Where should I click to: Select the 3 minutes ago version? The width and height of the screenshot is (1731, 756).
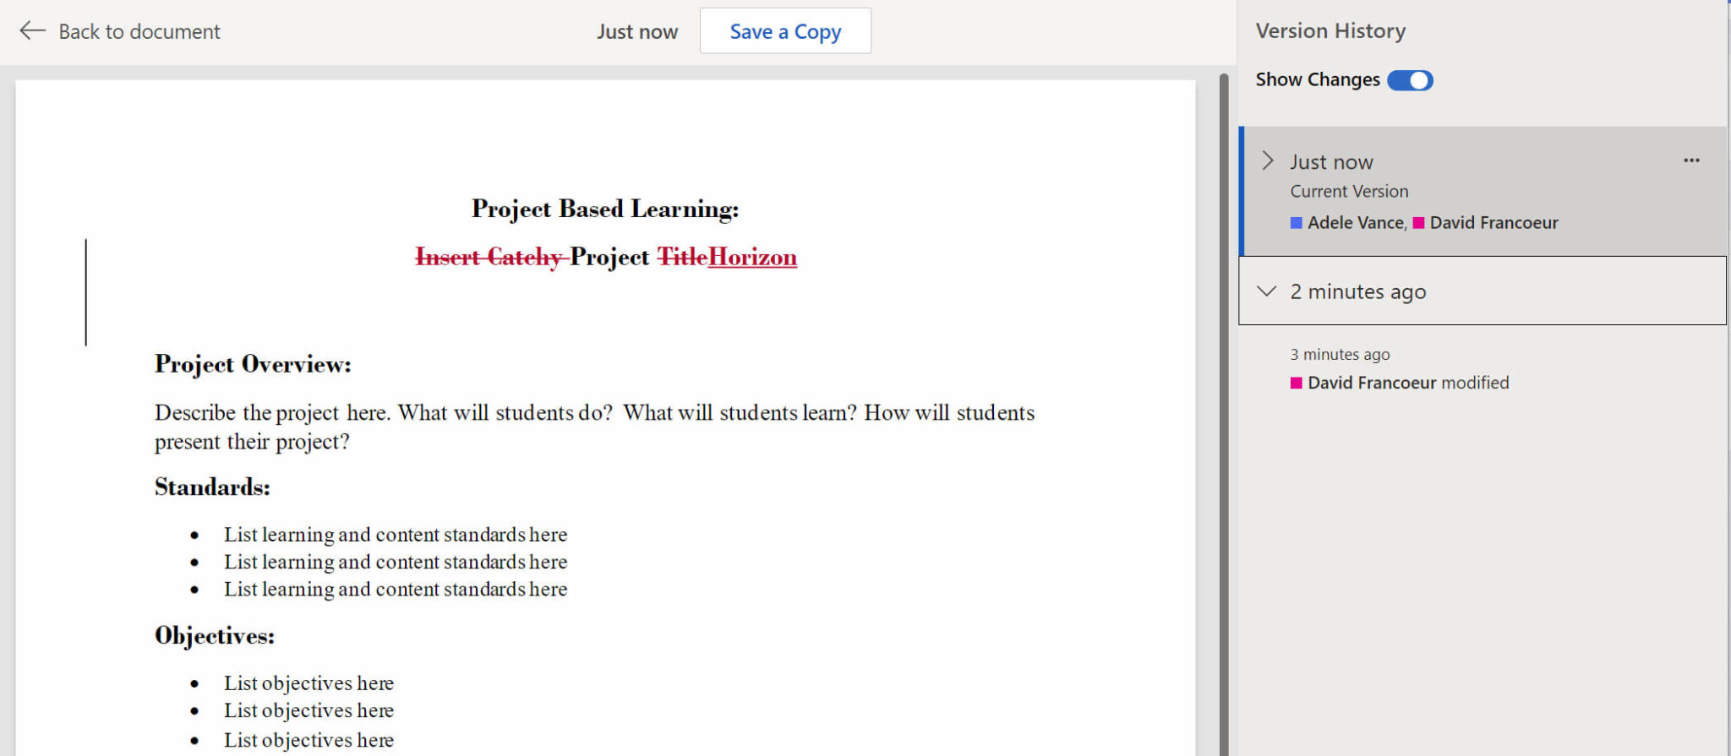click(1340, 355)
